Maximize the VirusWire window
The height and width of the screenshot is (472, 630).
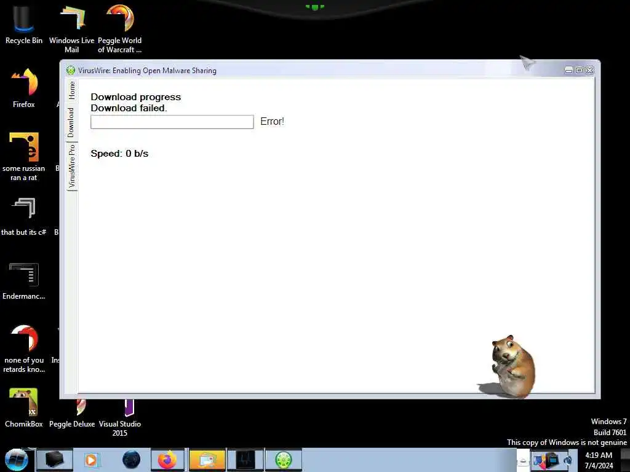579,70
